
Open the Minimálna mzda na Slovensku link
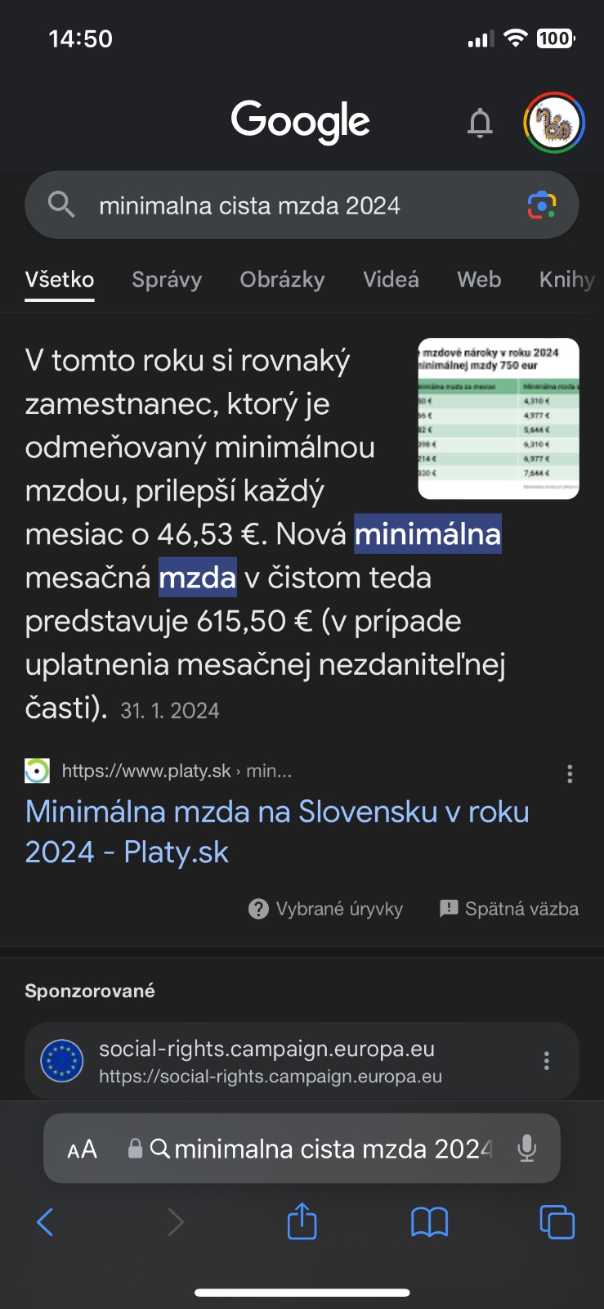[277, 831]
